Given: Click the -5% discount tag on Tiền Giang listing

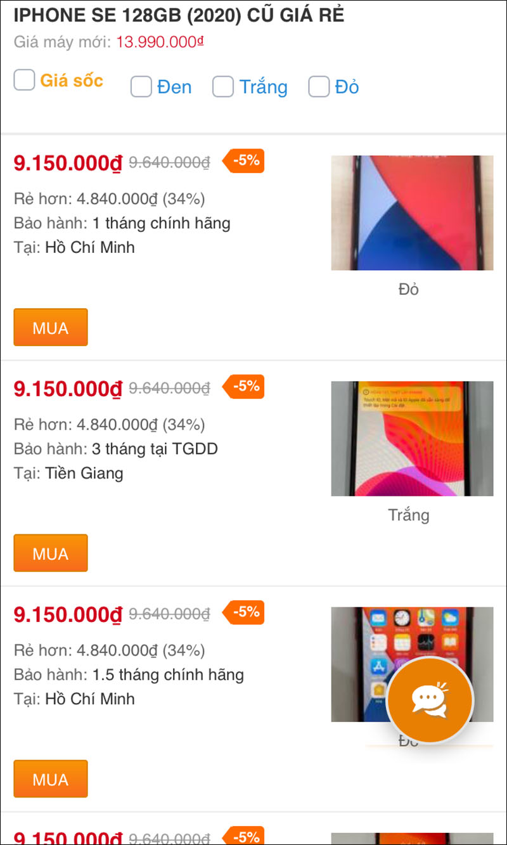Looking at the screenshot, I should click(x=244, y=387).
